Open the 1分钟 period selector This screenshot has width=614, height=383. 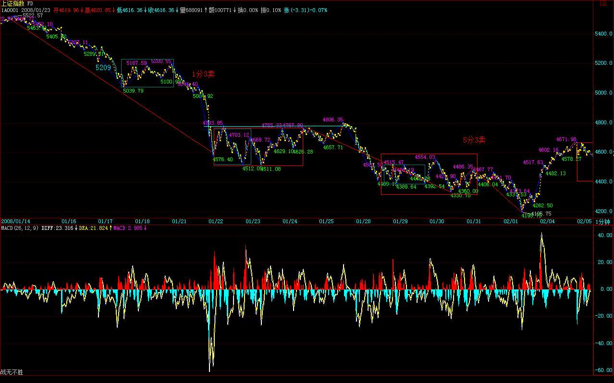coord(603,221)
